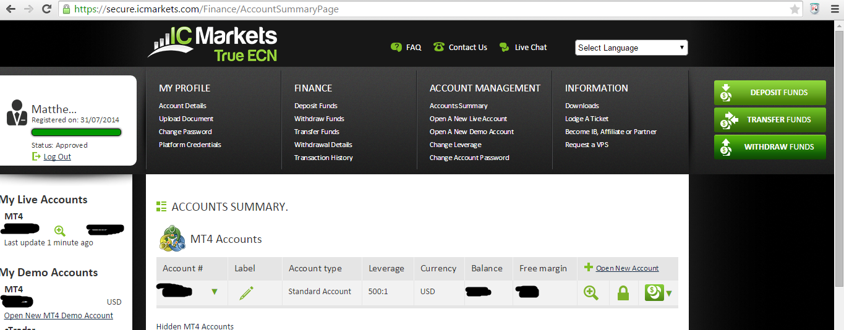Open Become IB, Affiliate or Partner
The height and width of the screenshot is (330, 844).
(x=611, y=132)
